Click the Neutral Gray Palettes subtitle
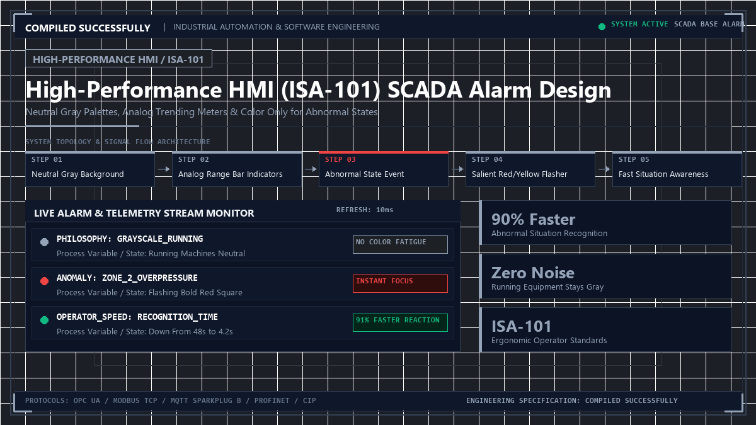 pos(202,112)
